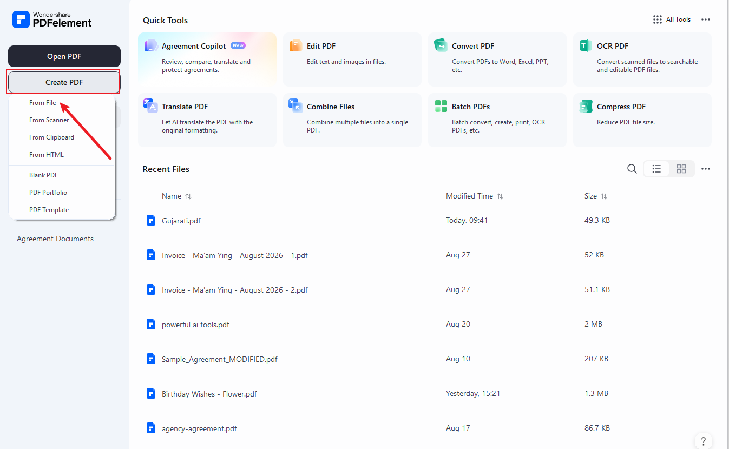Open Invoice - Ma'am Ying - August 2026 - 1.pdf
This screenshot has height=449, width=729.
[234, 255]
